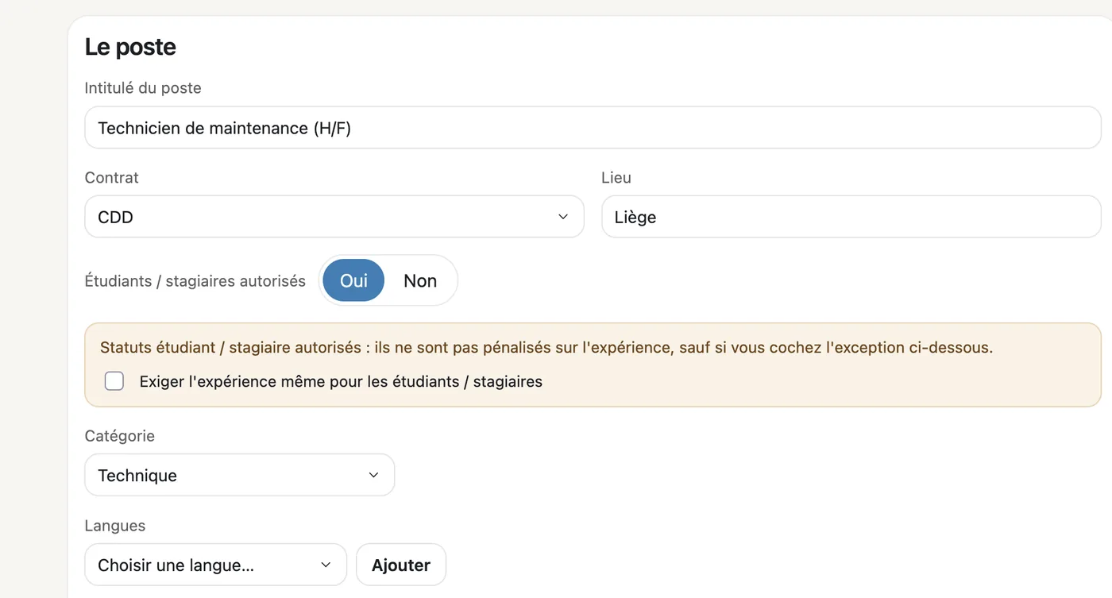Image resolution: width=1112 pixels, height=598 pixels.
Task: Check Exiger l'expérience même pour les étudiants
Action: click(114, 381)
